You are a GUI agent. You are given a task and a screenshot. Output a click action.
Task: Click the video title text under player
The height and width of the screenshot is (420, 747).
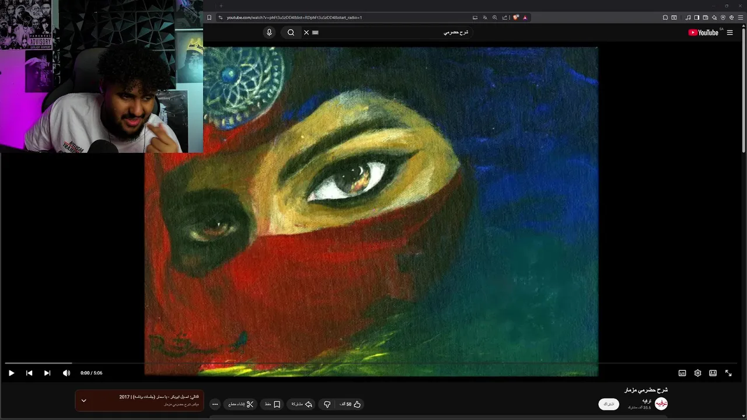click(x=646, y=390)
